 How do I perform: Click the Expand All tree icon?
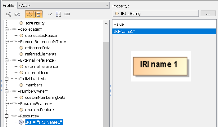point(9,14)
